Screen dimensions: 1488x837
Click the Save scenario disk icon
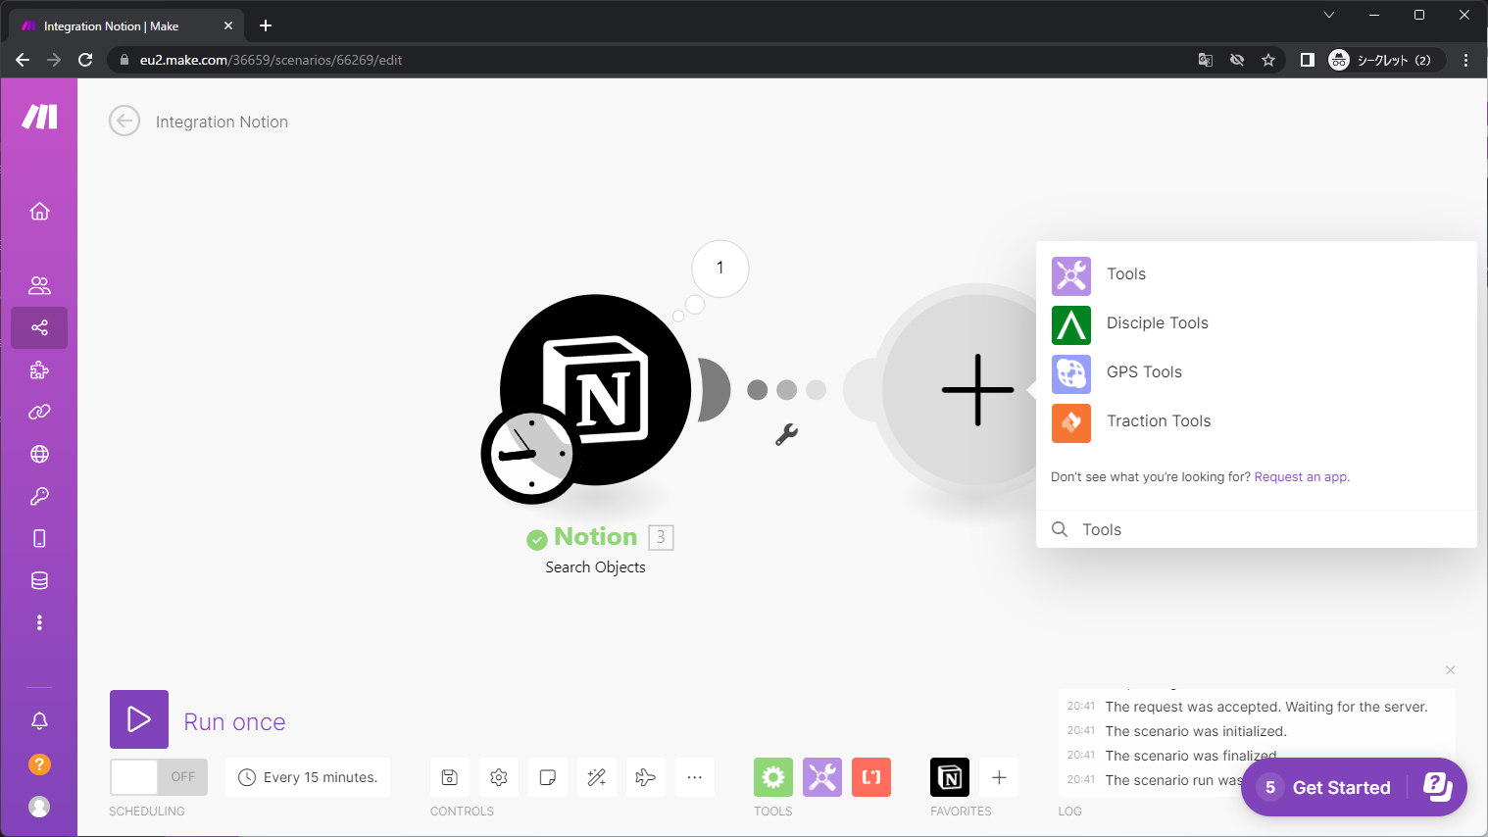click(x=450, y=777)
